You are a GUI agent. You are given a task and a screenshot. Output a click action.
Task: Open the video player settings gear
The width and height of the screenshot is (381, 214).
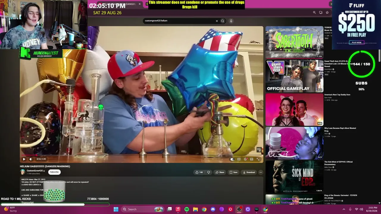245,159
